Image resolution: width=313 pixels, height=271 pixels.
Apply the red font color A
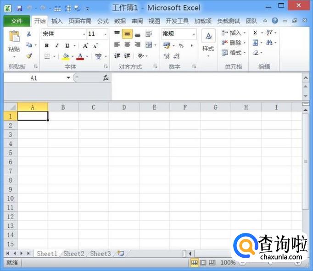point(80,57)
